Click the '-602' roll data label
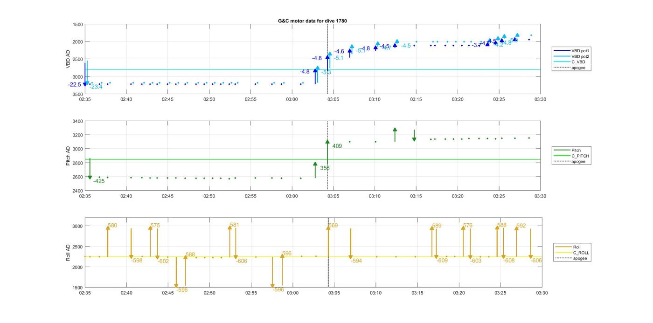Viewport: 653px width, 323px height. (x=163, y=261)
